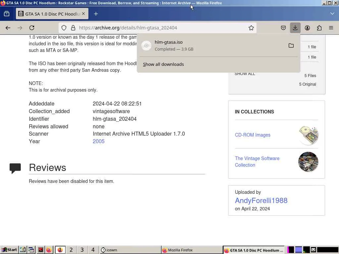Switch to workspace 1
339x254 pixels.
[x=60, y=250]
